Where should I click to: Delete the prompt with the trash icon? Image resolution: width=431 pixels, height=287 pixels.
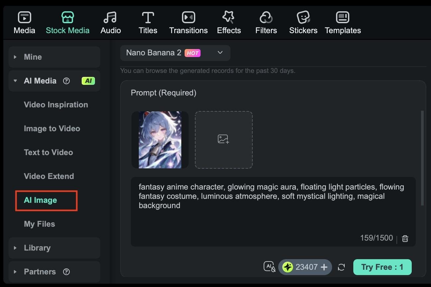pos(405,238)
